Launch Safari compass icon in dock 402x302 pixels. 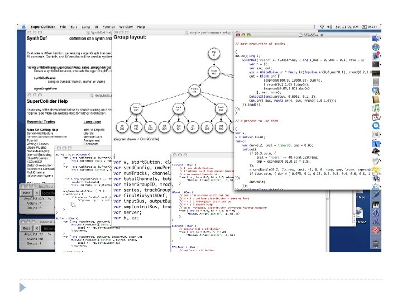[376, 47]
